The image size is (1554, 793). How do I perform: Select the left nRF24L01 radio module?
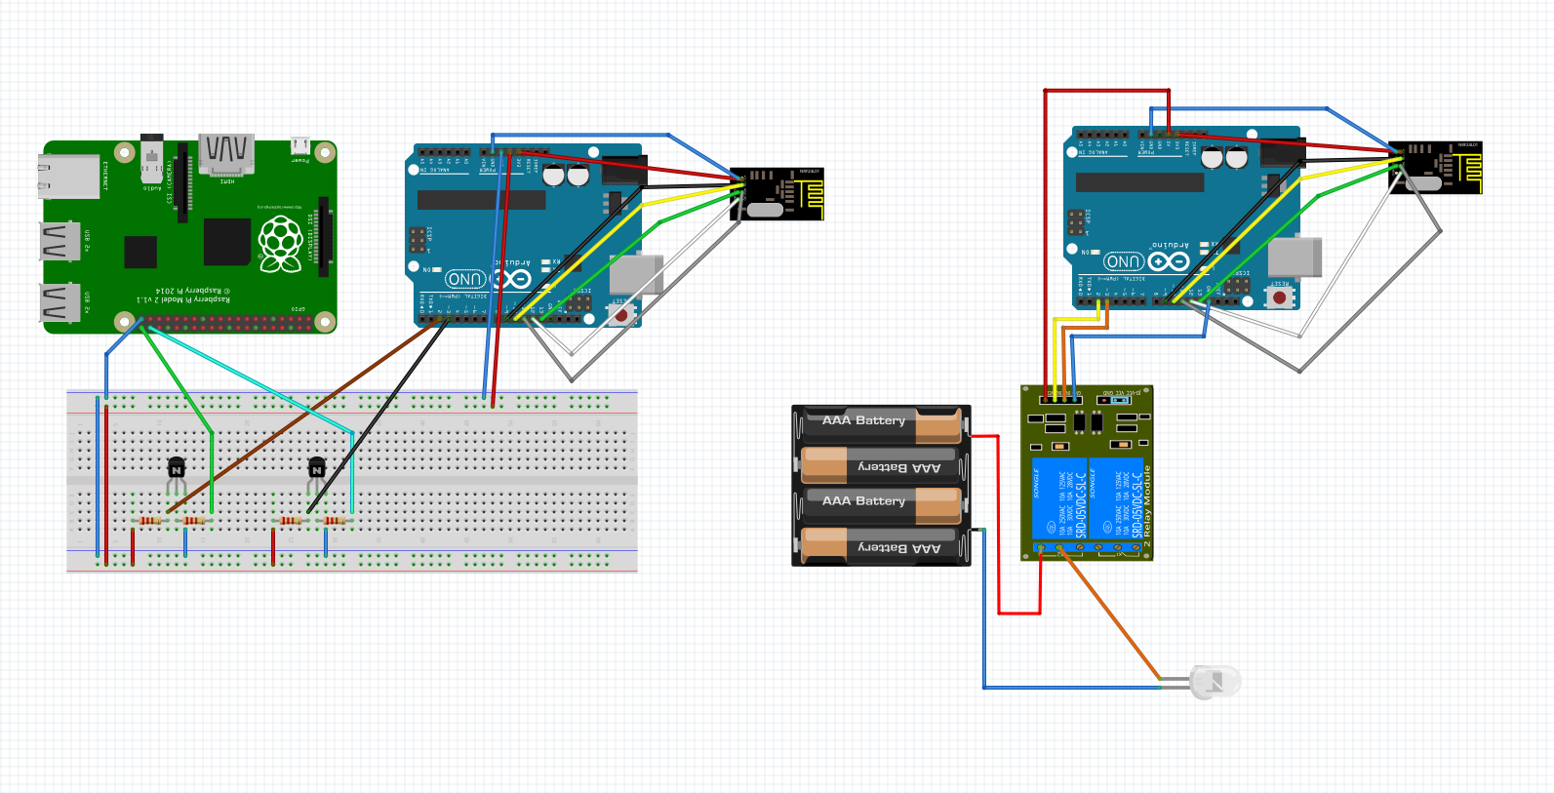coord(779,194)
